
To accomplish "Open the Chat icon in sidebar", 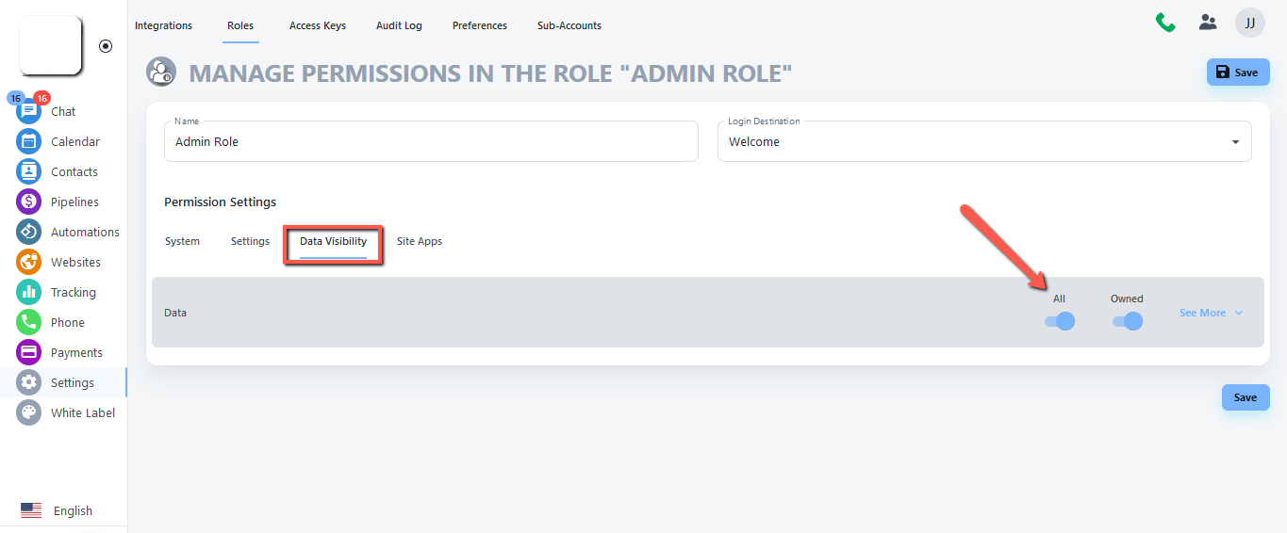I will (29, 111).
